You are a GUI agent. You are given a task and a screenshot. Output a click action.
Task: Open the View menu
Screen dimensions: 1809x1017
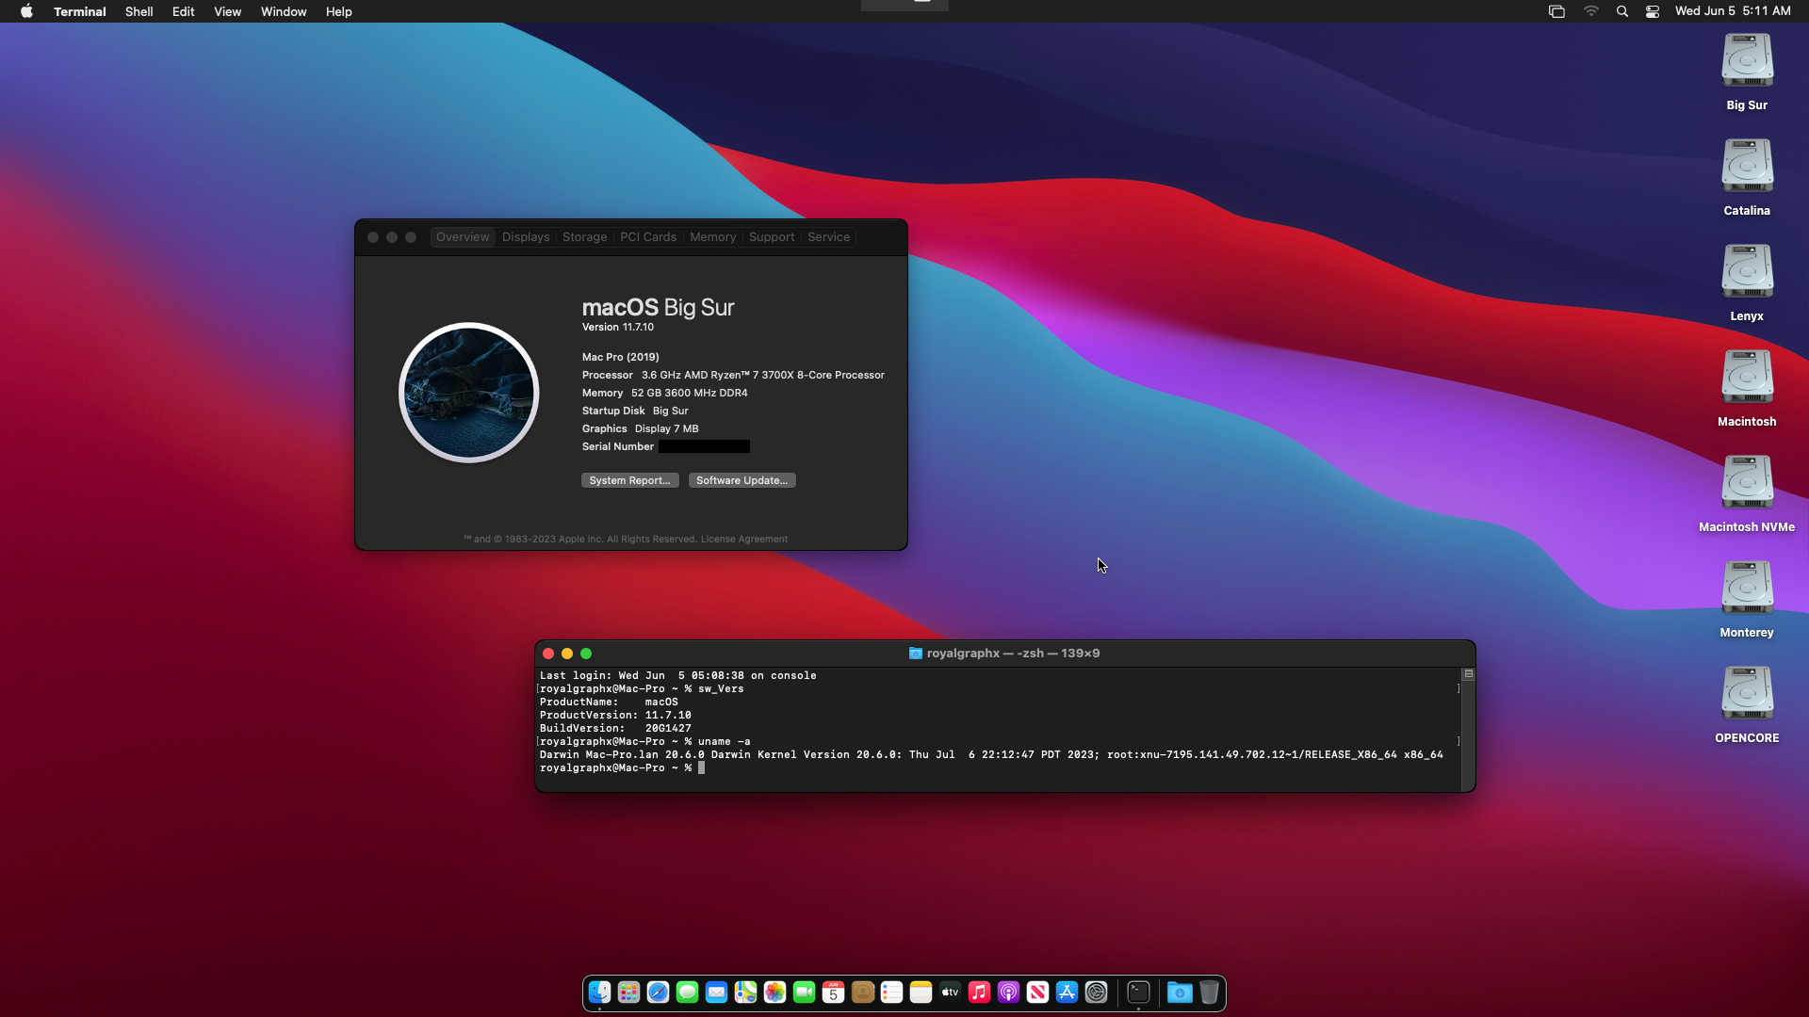coord(227,11)
